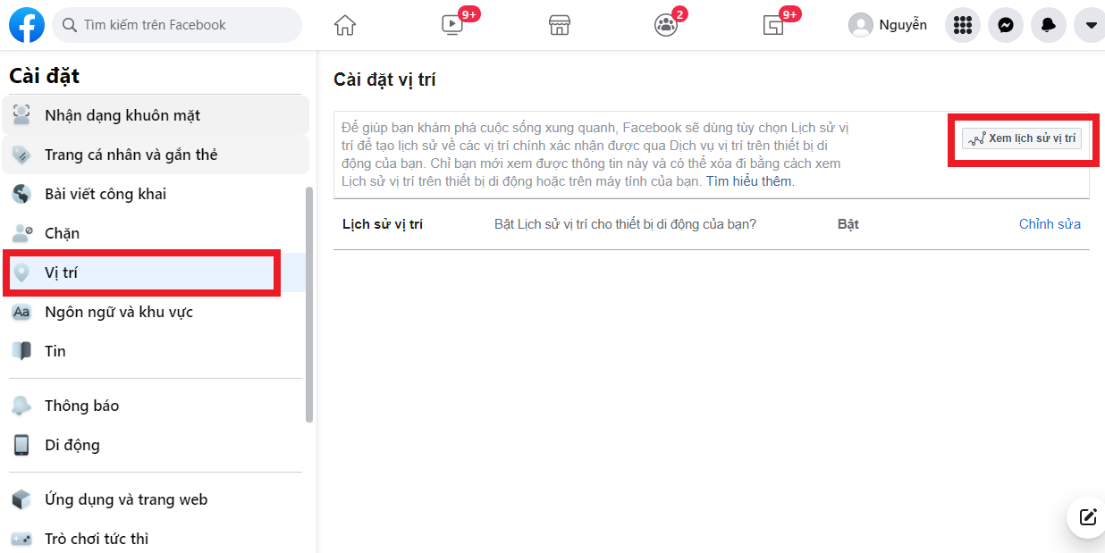Open Messenger from the top right
This screenshot has height=553, width=1105.
pyautogui.click(x=1005, y=25)
